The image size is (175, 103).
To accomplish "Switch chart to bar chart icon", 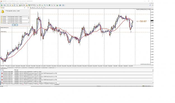I will pyautogui.click(x=38, y=5).
